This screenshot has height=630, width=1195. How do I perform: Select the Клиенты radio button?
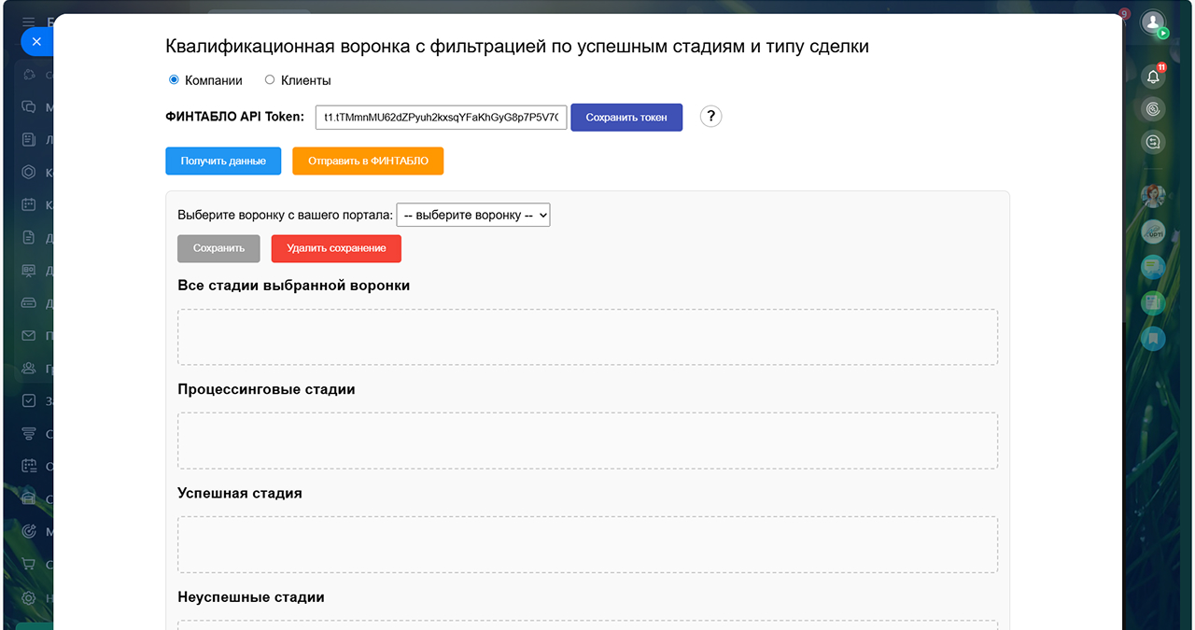270,80
